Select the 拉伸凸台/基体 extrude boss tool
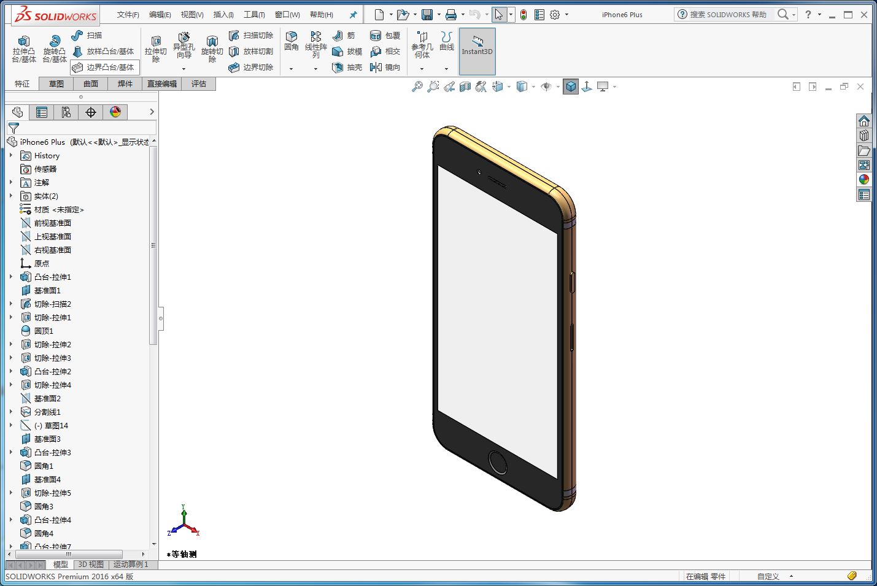877x586 pixels. click(24, 48)
